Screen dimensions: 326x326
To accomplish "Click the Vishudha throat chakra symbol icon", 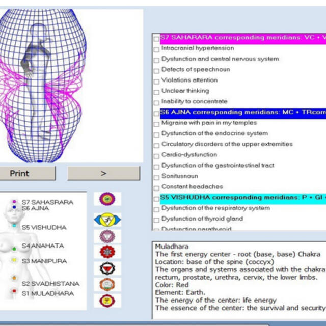I will point(107,236).
